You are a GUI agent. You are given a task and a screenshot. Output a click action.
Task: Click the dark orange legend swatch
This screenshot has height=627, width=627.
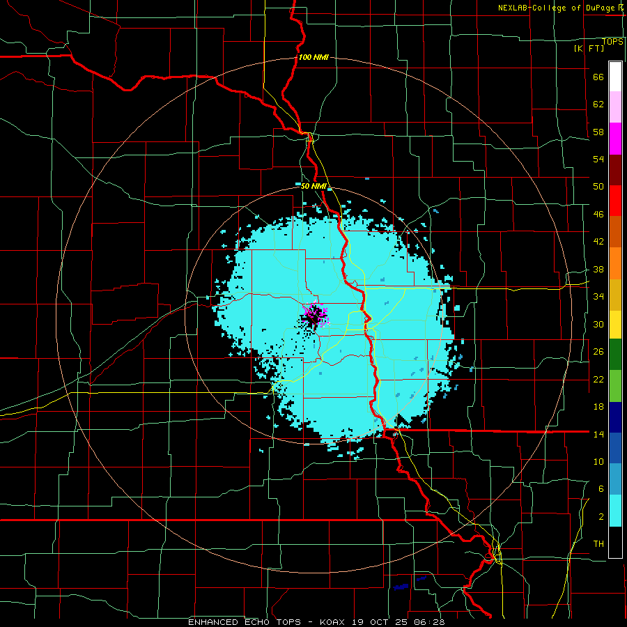point(615,232)
